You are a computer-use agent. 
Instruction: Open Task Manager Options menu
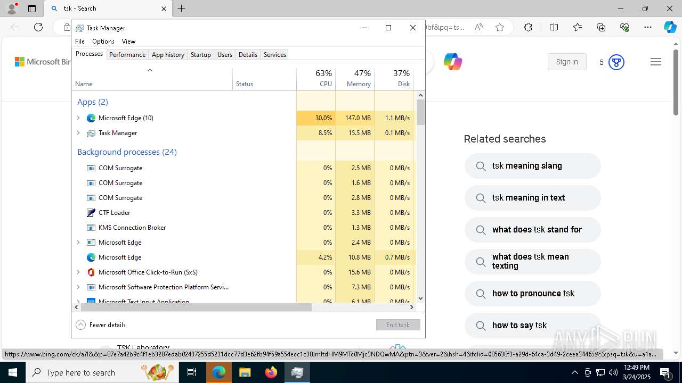pyautogui.click(x=103, y=41)
